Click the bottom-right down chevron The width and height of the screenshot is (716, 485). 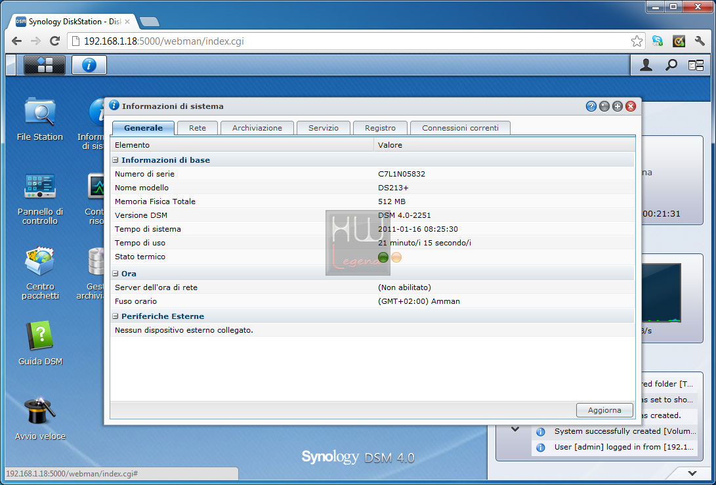[692, 473]
